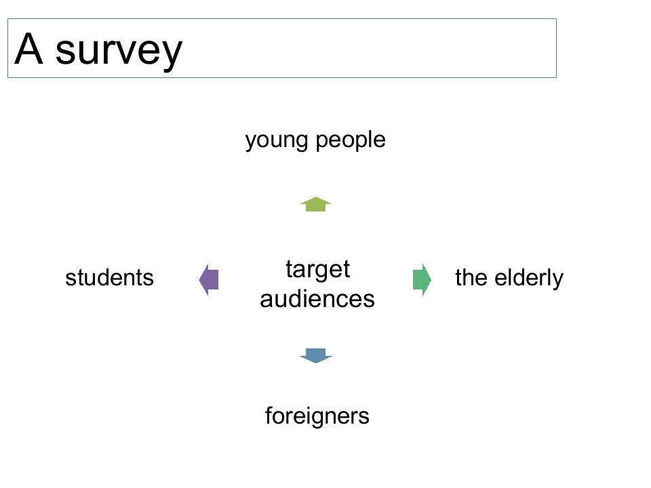Viewport: 651px width, 488px height.
Task: Click the "the elderly" label
Action: pyautogui.click(x=509, y=279)
